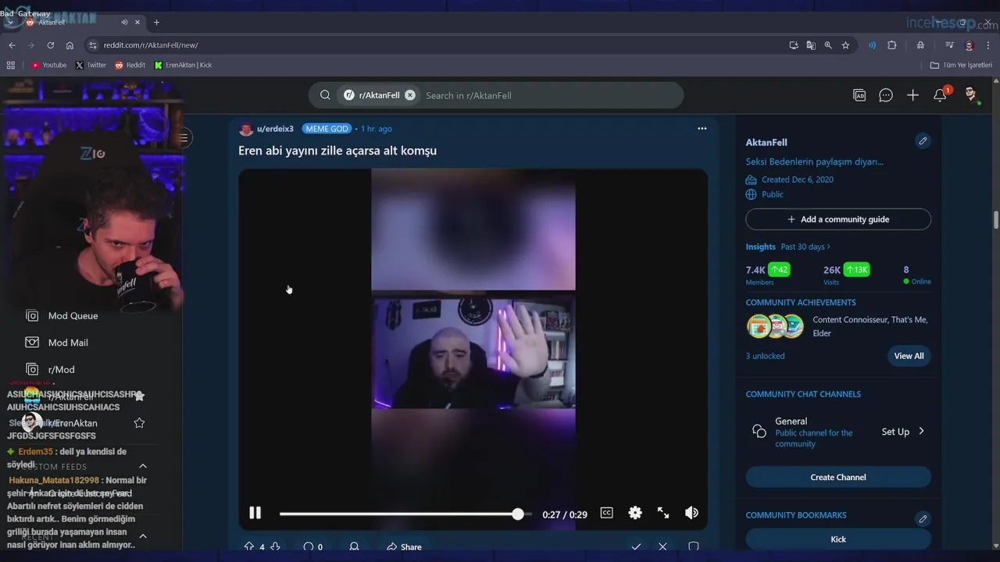Give an award to the post

(354, 547)
